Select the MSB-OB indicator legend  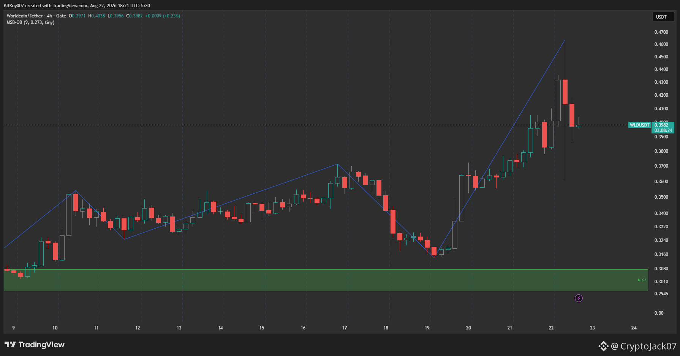coord(30,22)
